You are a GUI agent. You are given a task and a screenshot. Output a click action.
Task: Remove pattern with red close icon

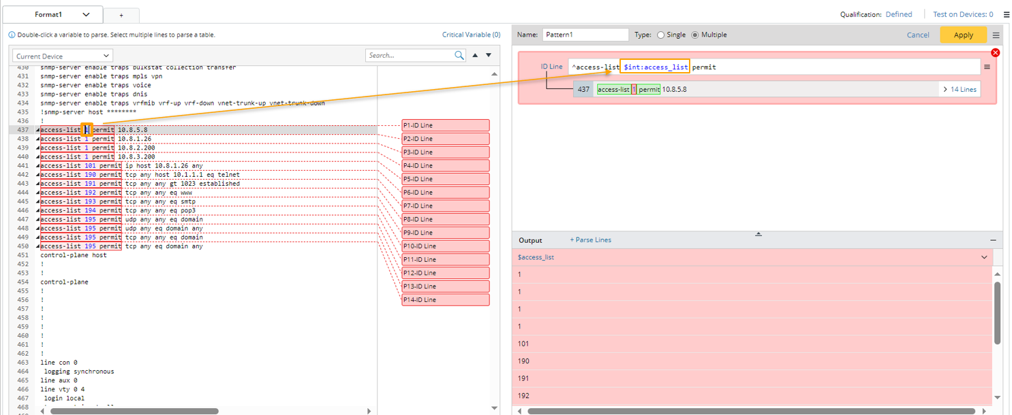click(995, 52)
